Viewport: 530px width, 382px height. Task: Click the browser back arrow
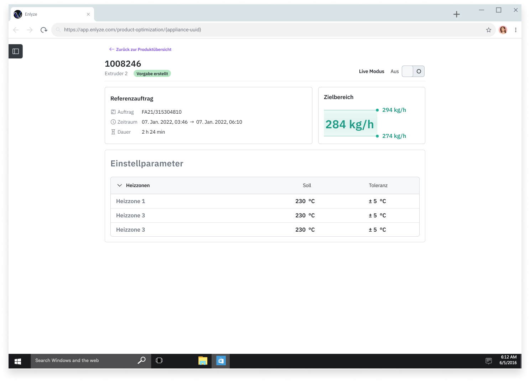[16, 30]
